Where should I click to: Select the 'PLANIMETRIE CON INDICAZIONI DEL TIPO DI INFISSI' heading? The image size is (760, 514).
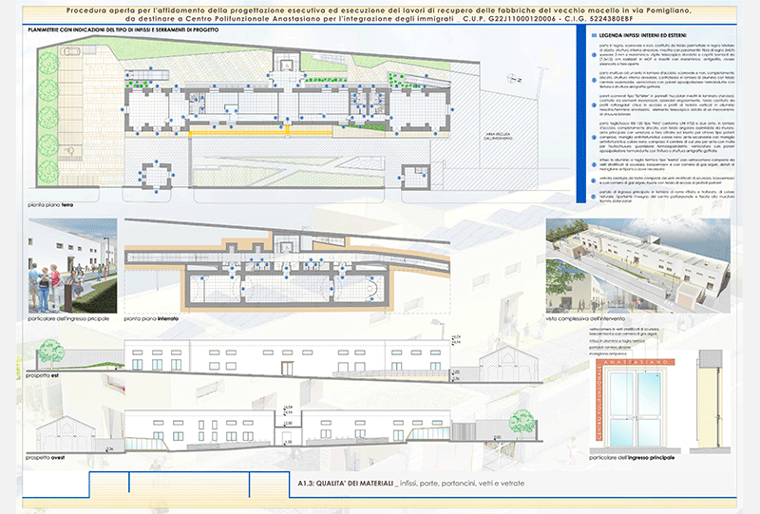pos(123,29)
